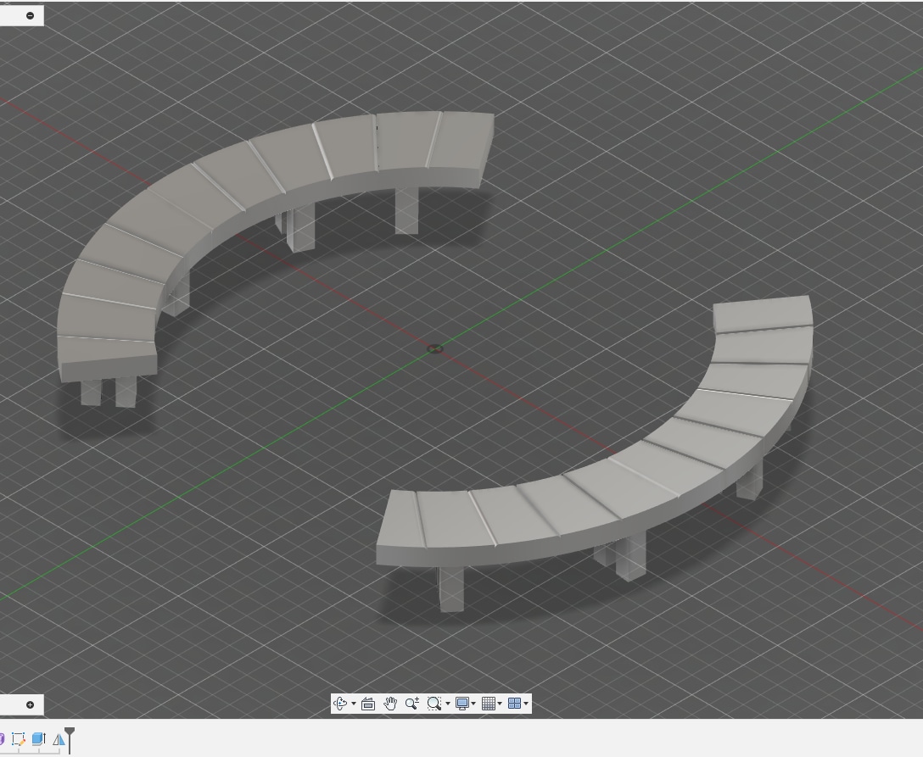Click the Grid and Snaps icon
Image resolution: width=923 pixels, height=757 pixels.
tap(488, 704)
